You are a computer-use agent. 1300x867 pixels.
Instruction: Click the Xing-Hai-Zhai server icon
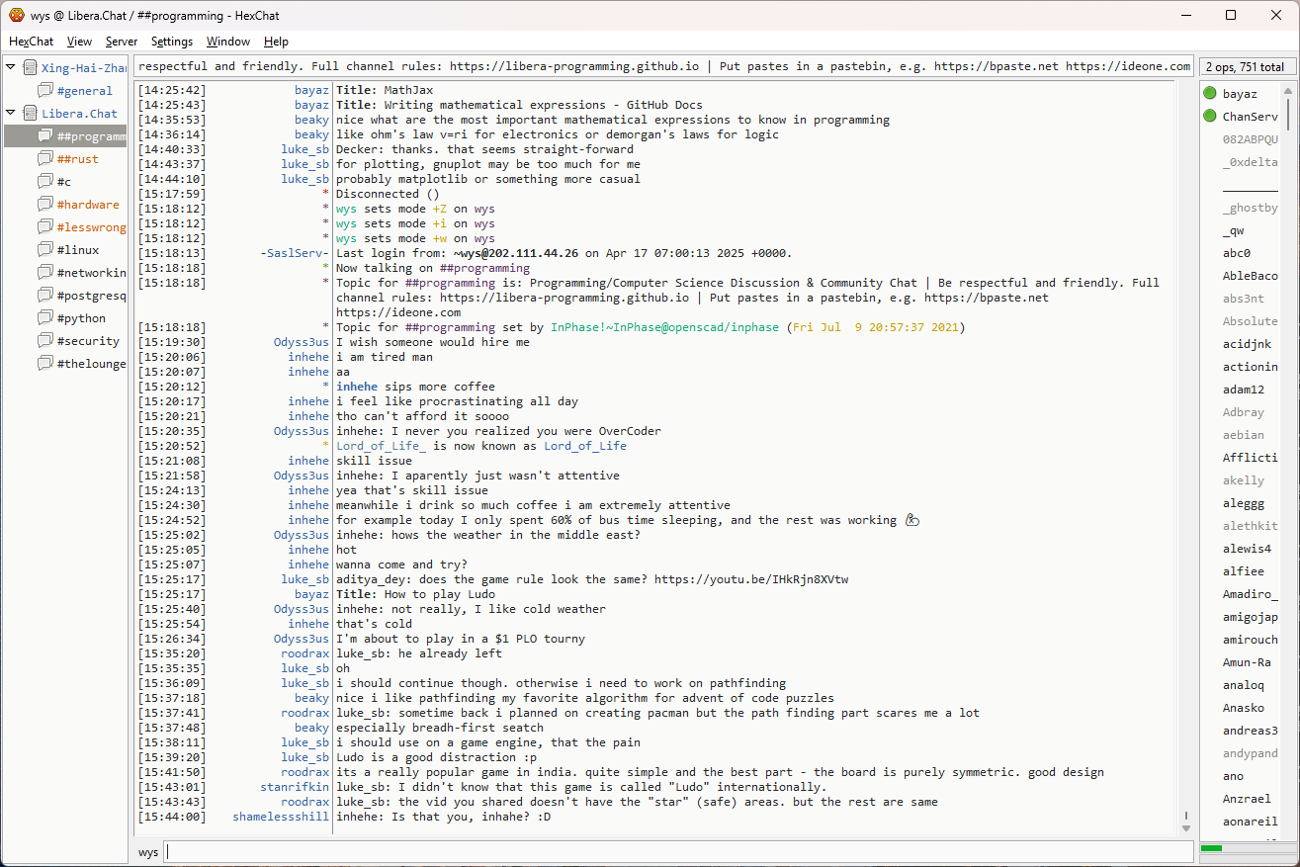click(x=30, y=68)
